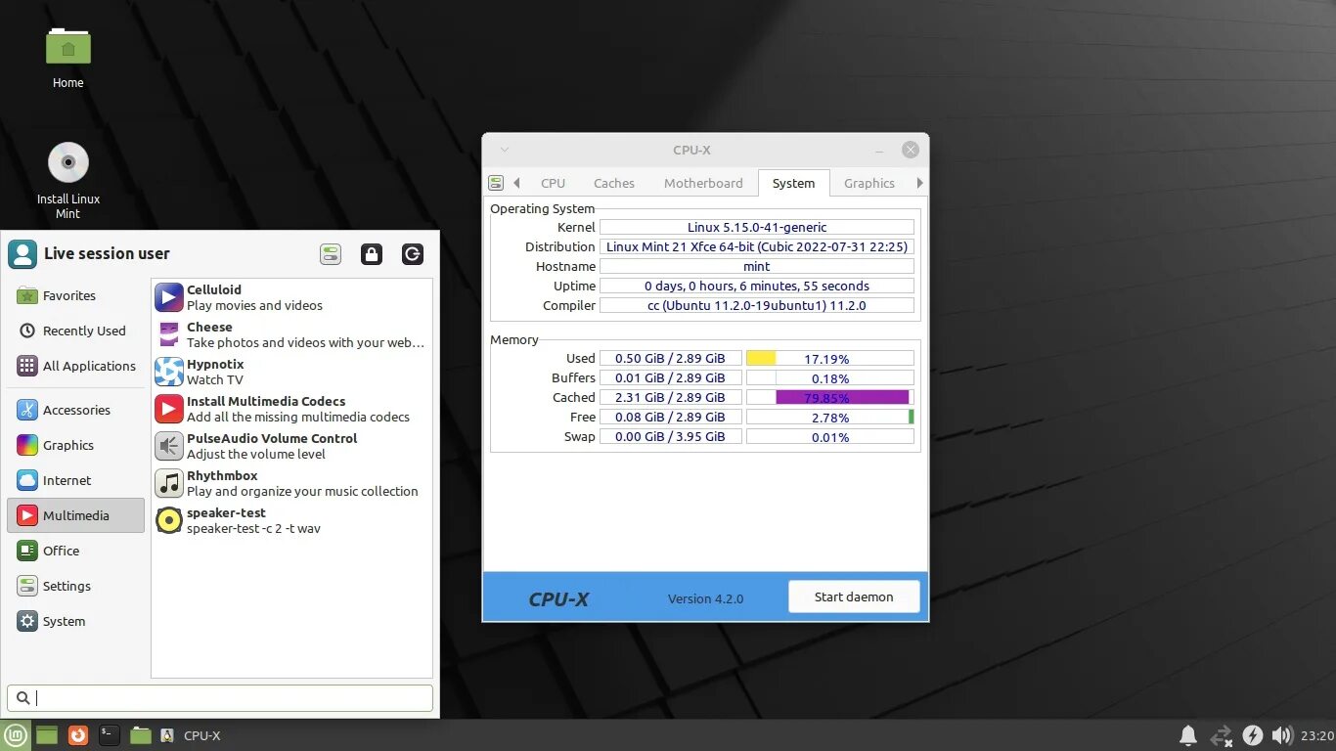Focus the application menu search field

click(x=220, y=697)
